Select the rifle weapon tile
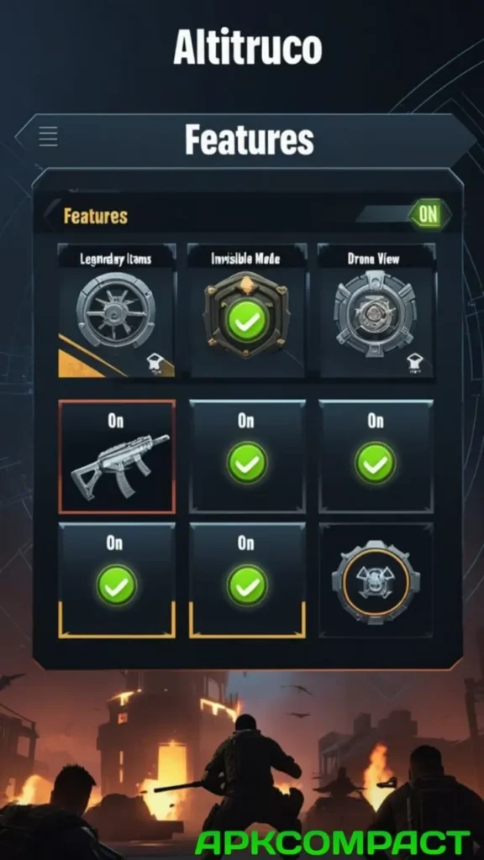This screenshot has height=860, width=484. (117, 456)
